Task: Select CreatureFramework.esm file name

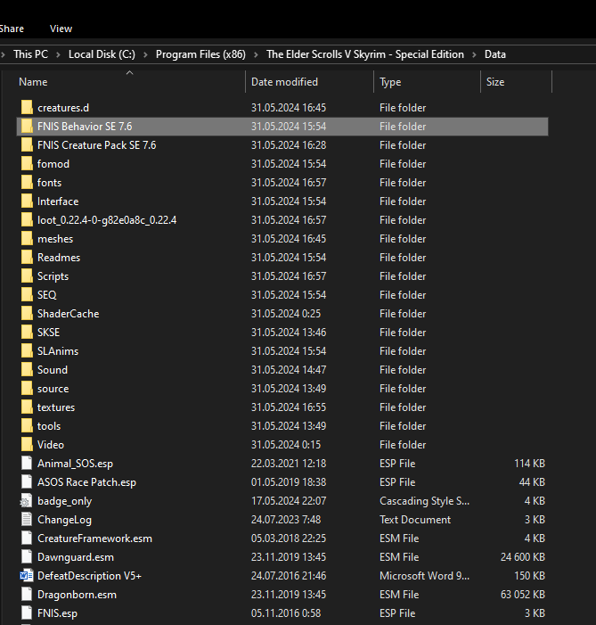Action: point(94,539)
